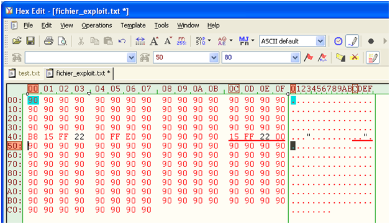Click the black circle record icon
Screen dimensions: 390x224
click(371, 42)
